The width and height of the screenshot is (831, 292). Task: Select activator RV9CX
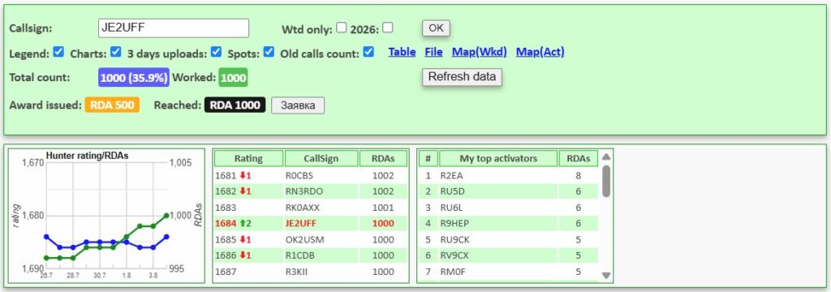(454, 255)
